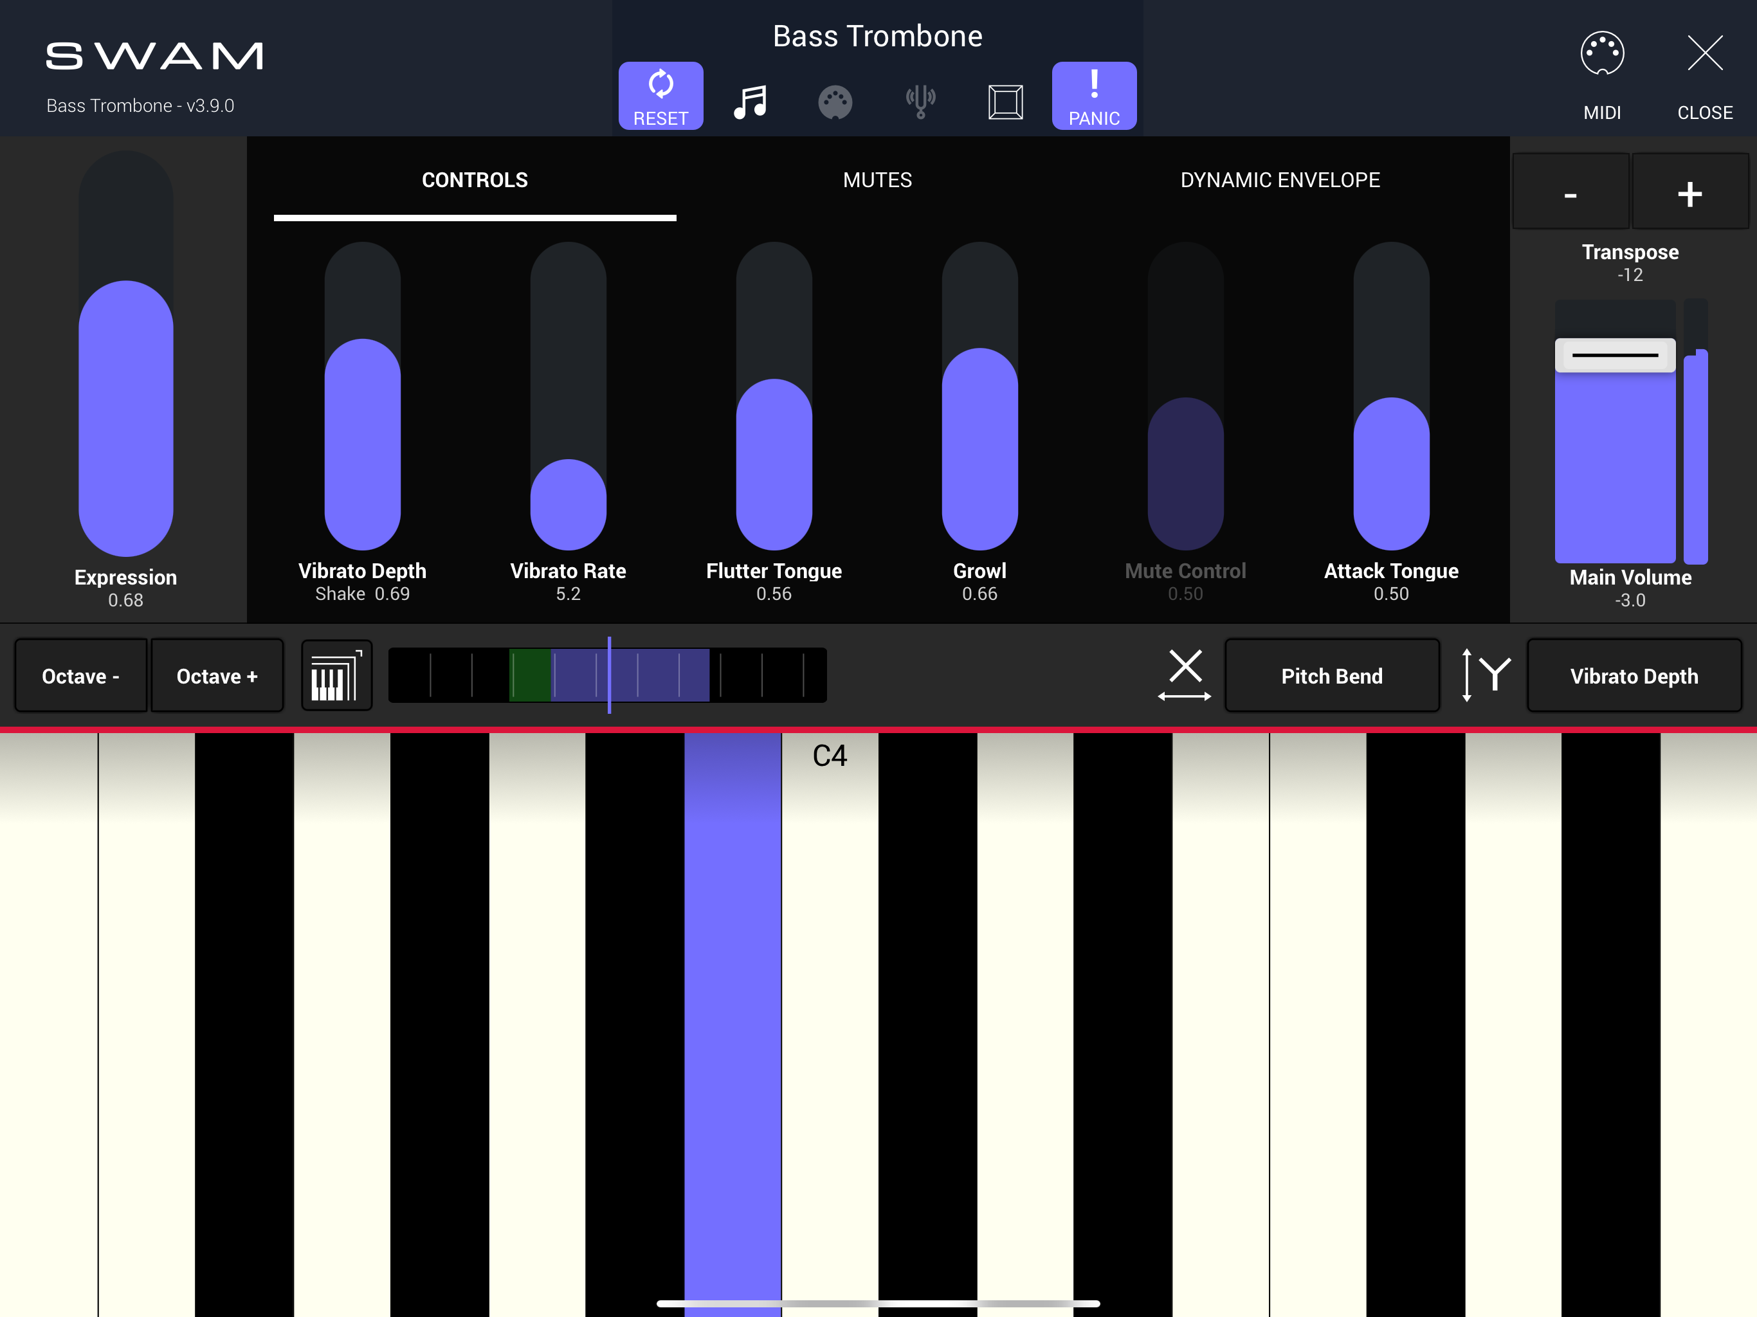Screen dimensions: 1757x1317
Task: Switch to the MUTES tab
Action: [x=878, y=180]
